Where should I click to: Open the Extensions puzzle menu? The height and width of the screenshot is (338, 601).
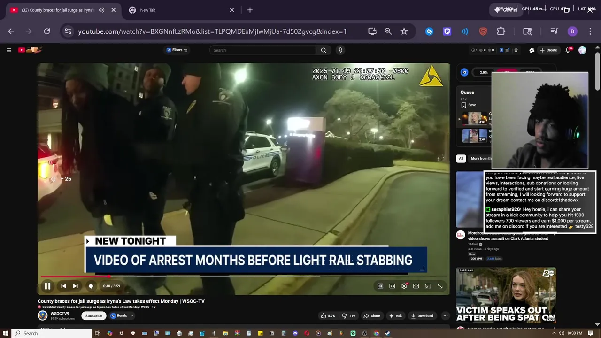tap(501, 31)
